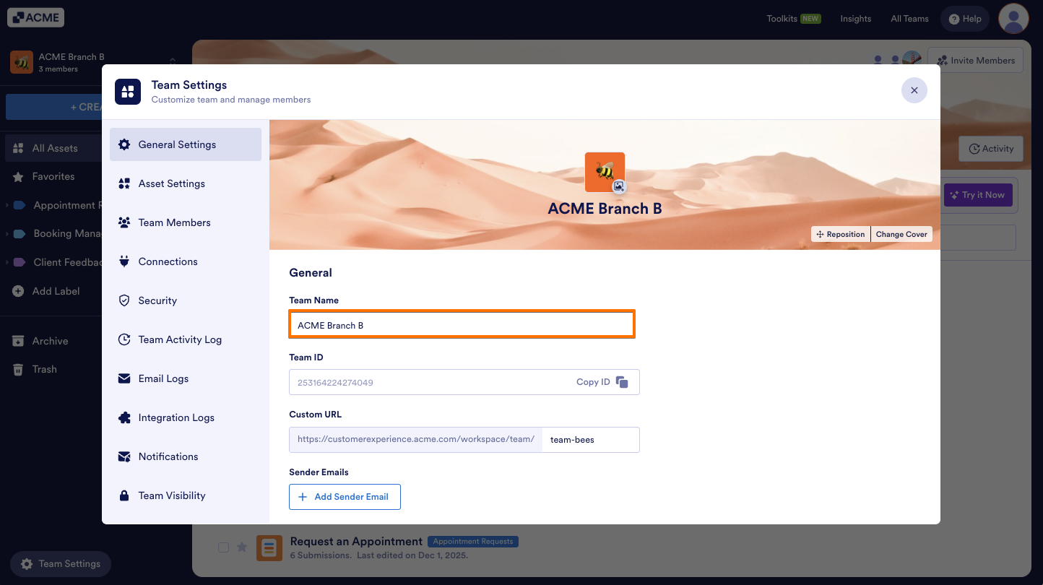
Task: Click the Notifications envelope icon
Action: [124, 456]
